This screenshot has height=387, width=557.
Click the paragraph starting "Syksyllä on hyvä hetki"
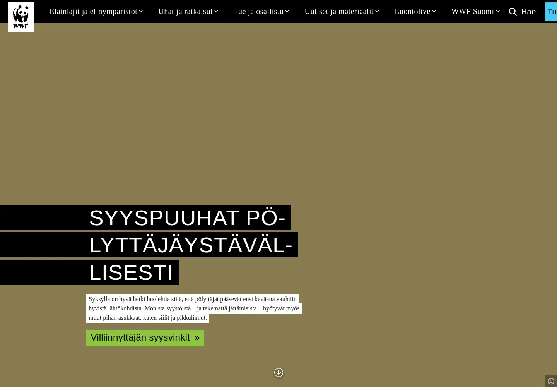pyautogui.click(x=194, y=308)
